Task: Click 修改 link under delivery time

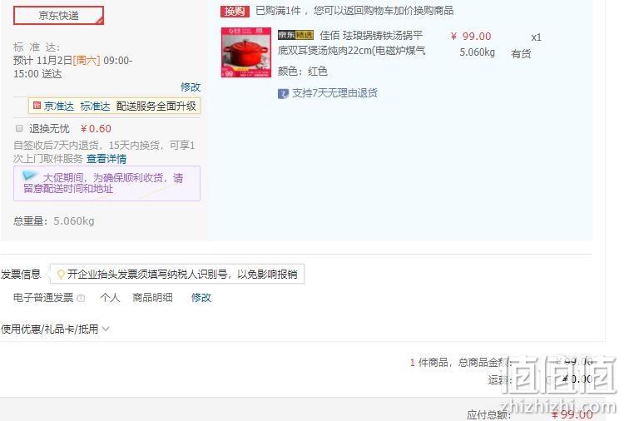Action: (191, 87)
